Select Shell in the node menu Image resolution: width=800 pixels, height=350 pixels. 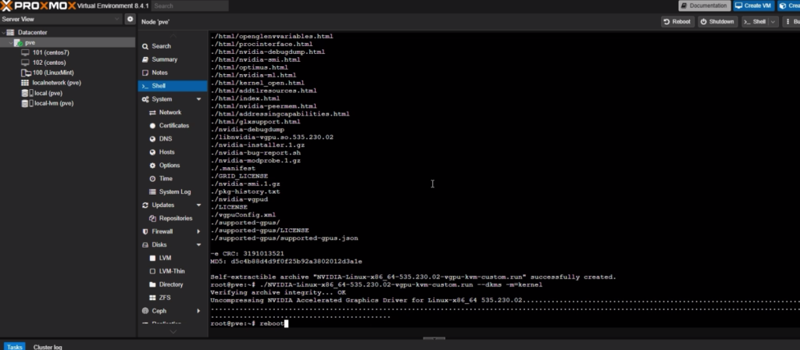[x=173, y=86]
